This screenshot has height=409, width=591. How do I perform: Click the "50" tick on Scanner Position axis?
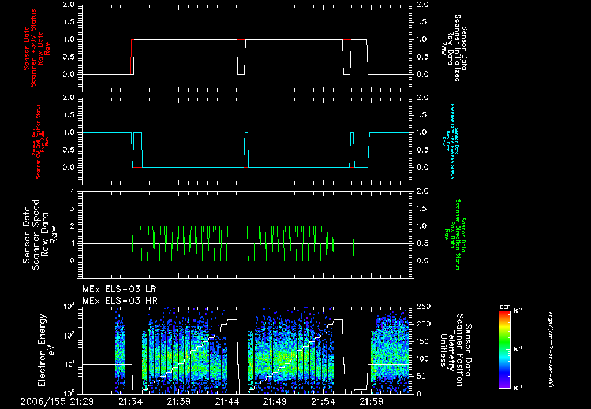click(x=421, y=376)
